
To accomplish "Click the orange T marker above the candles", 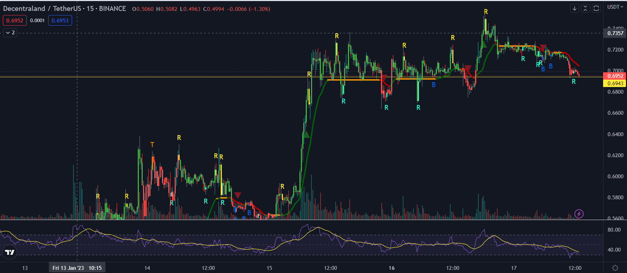I will (x=152, y=145).
